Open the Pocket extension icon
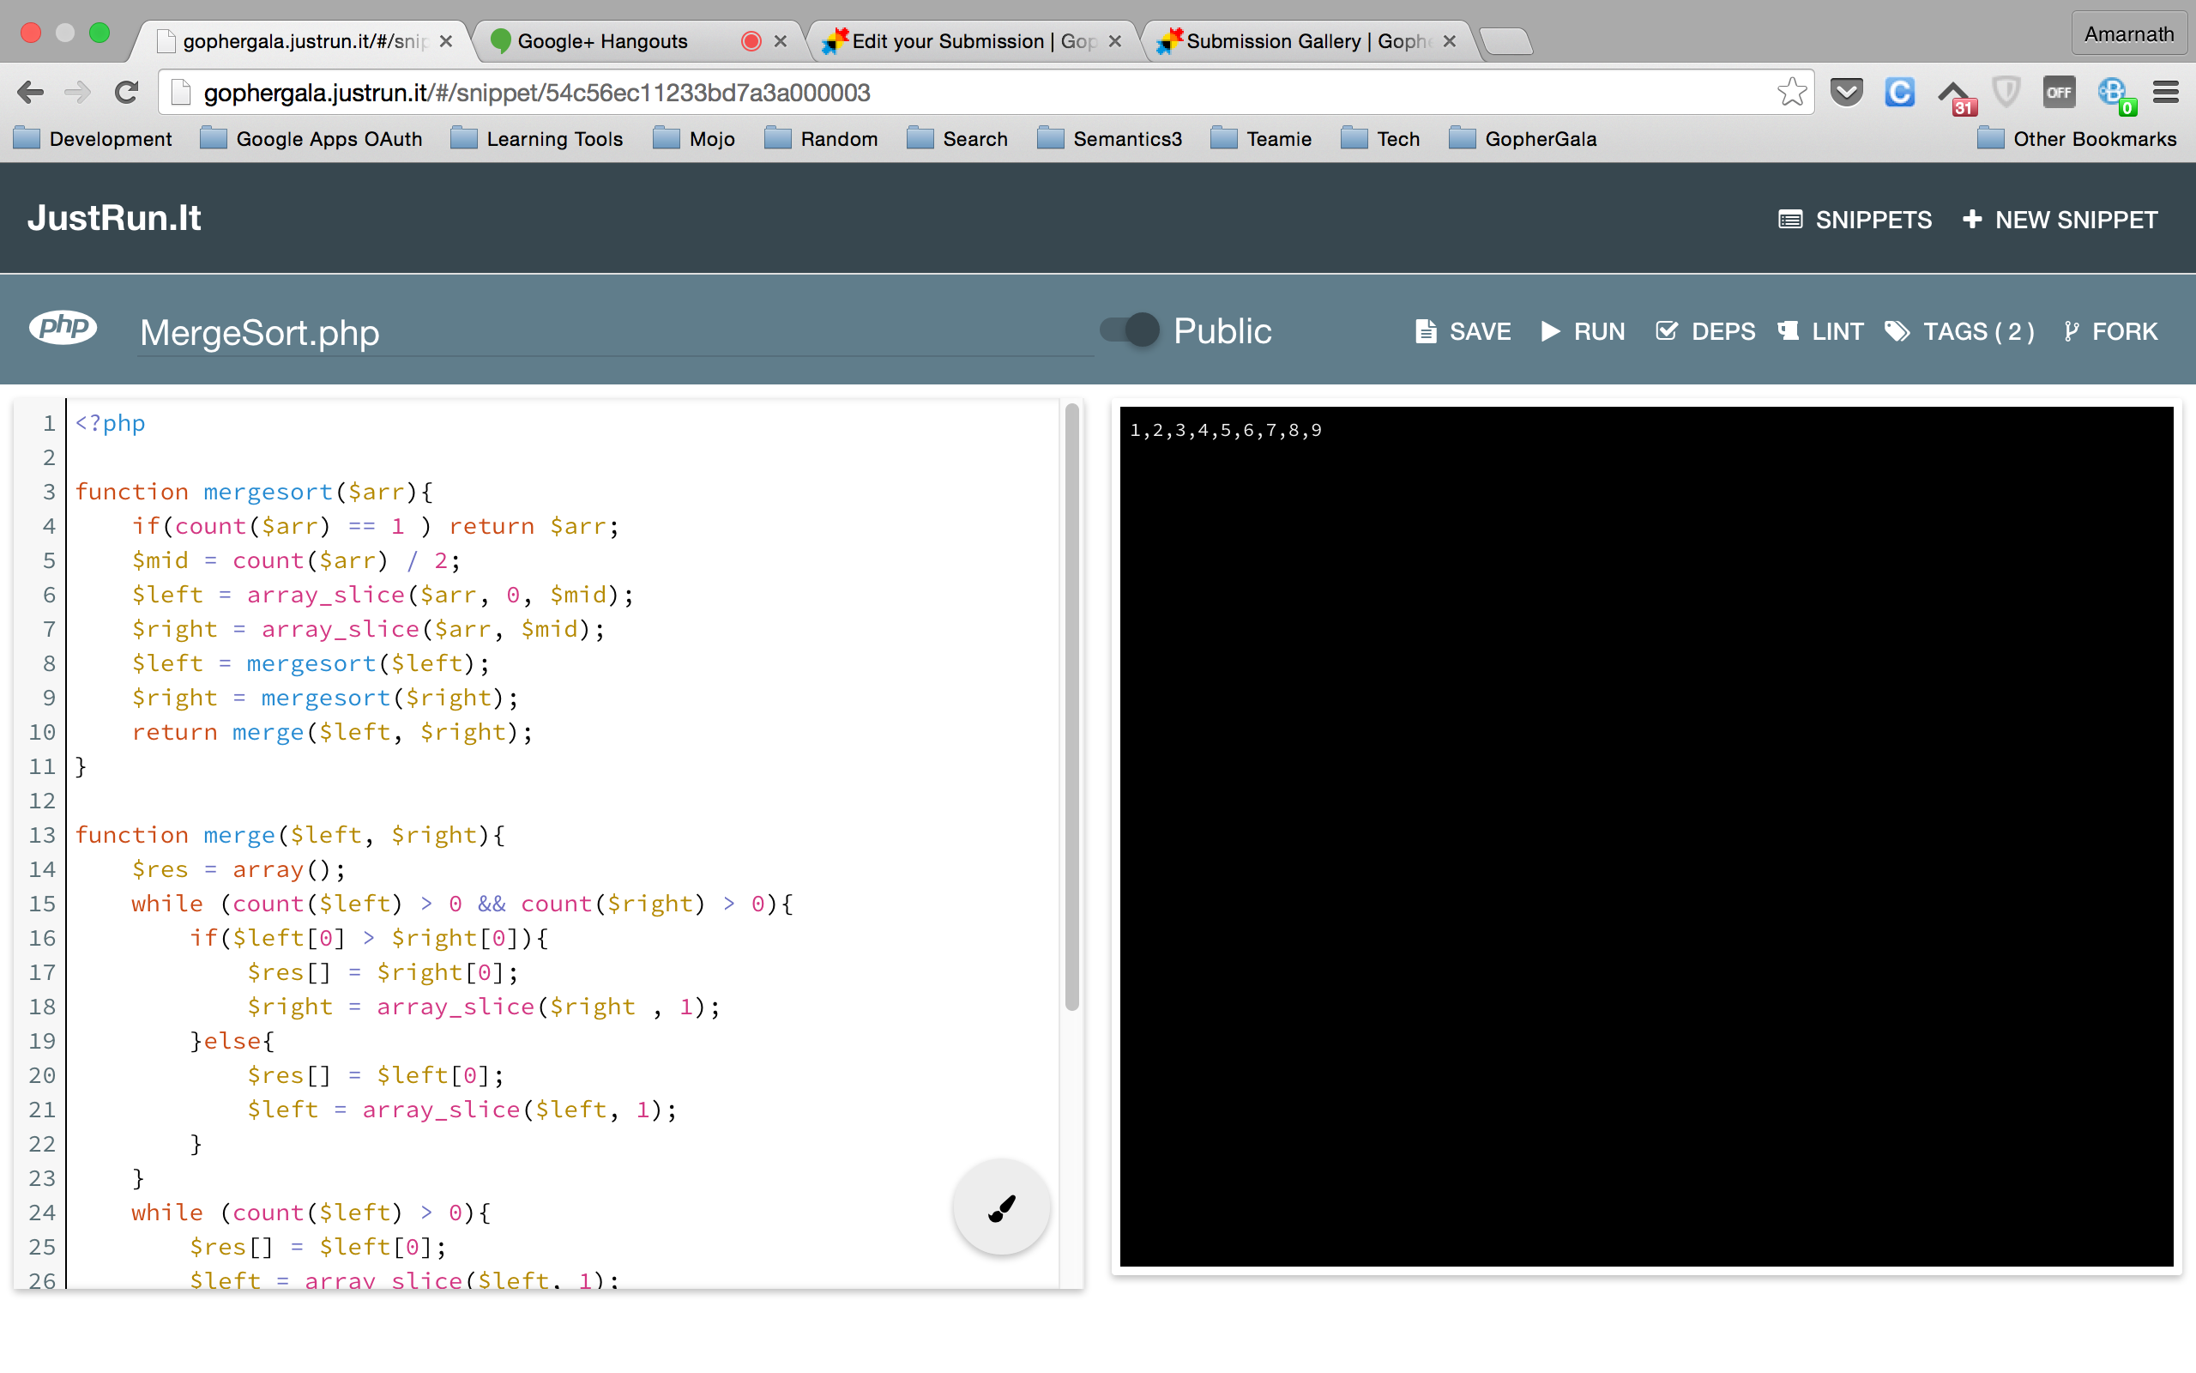 point(1847,92)
